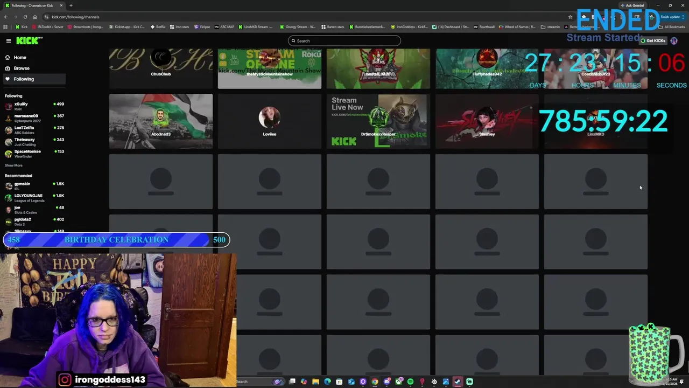Open File Explorer from taskbar
689x388 pixels.
click(315, 382)
